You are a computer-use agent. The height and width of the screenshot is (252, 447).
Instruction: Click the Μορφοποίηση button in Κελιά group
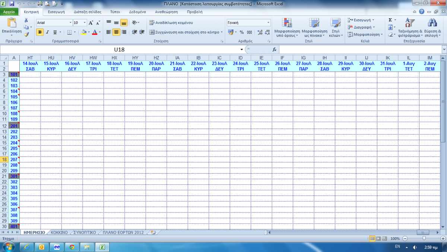click(365, 35)
